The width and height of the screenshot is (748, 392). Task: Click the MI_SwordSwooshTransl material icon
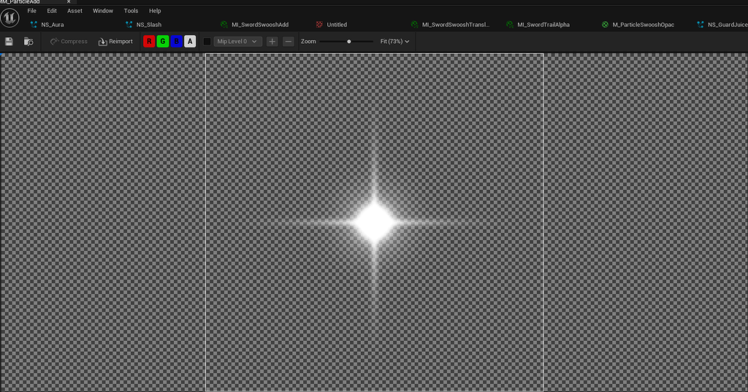(x=415, y=24)
